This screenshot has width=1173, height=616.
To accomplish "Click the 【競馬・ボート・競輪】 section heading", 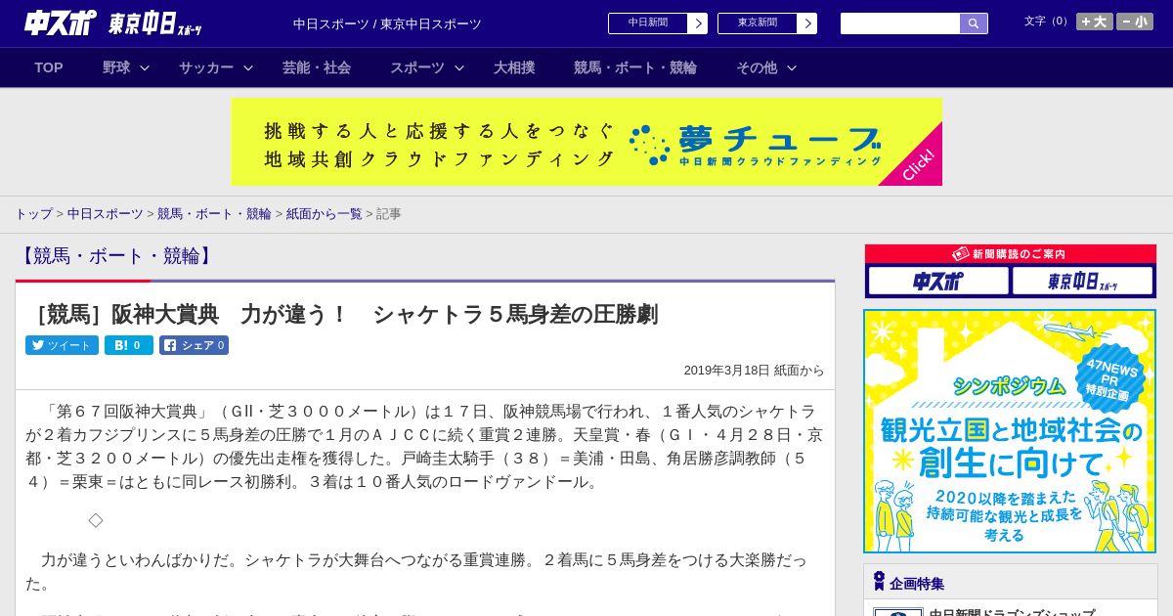I will click(115, 256).
